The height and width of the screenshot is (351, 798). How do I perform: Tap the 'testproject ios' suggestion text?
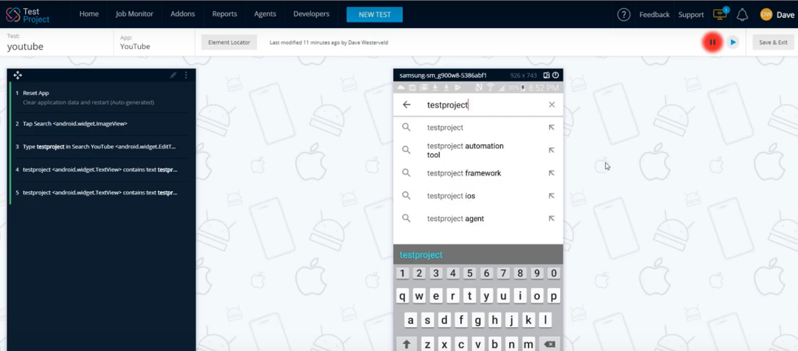[x=451, y=196]
